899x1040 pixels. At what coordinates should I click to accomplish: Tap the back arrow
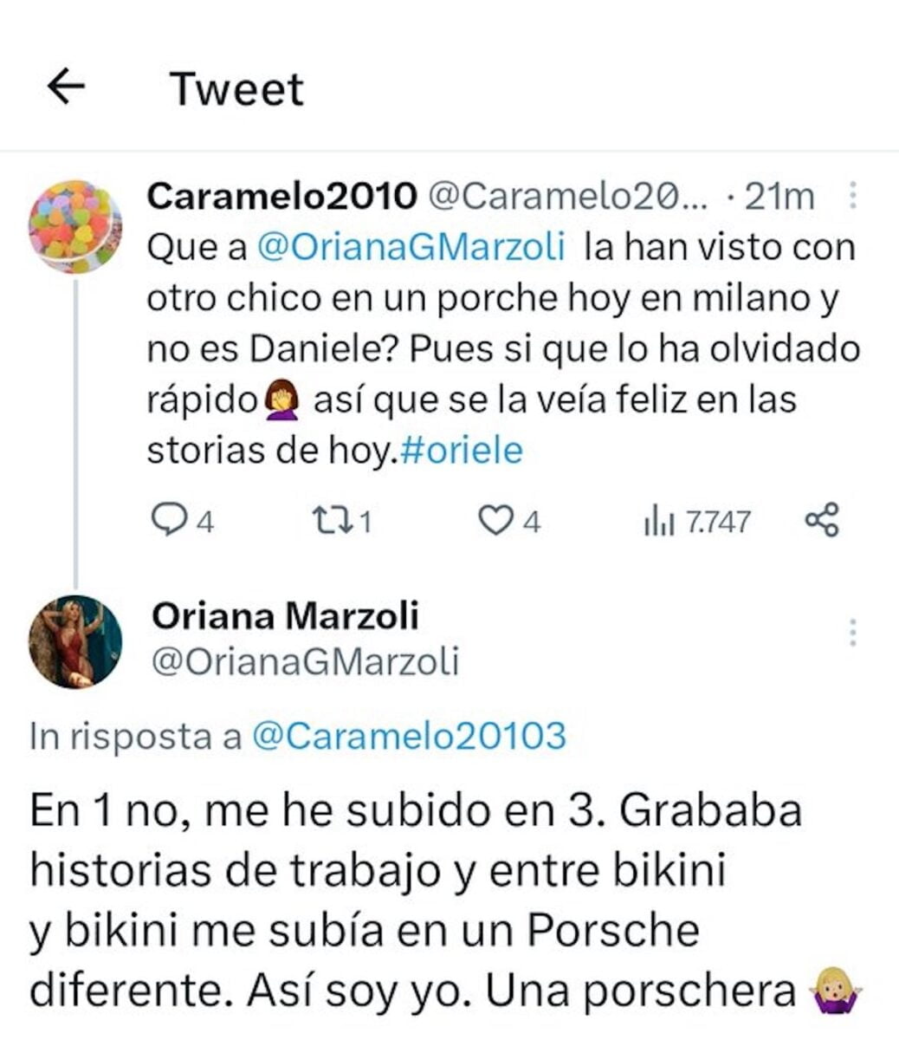(66, 87)
